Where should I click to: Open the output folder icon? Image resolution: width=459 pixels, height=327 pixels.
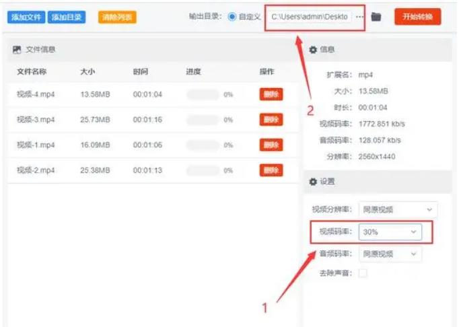tap(376, 17)
